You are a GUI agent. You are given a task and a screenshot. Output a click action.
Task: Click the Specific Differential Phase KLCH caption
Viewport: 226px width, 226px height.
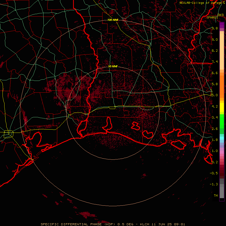(113, 224)
